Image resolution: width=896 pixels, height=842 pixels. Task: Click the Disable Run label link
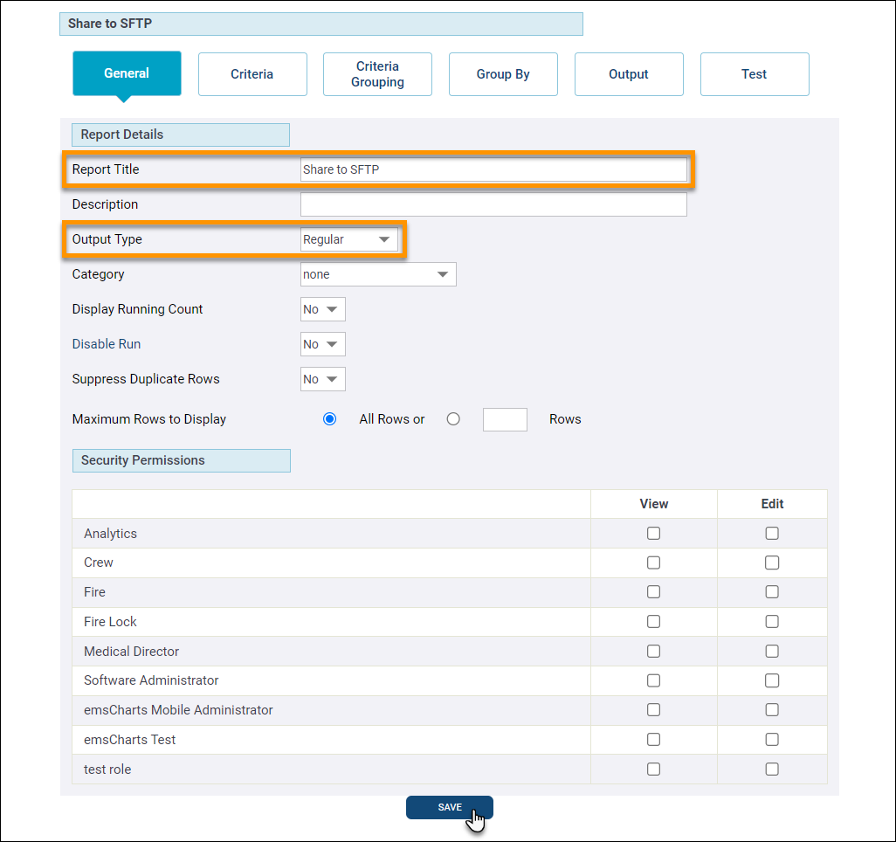pyautogui.click(x=107, y=344)
